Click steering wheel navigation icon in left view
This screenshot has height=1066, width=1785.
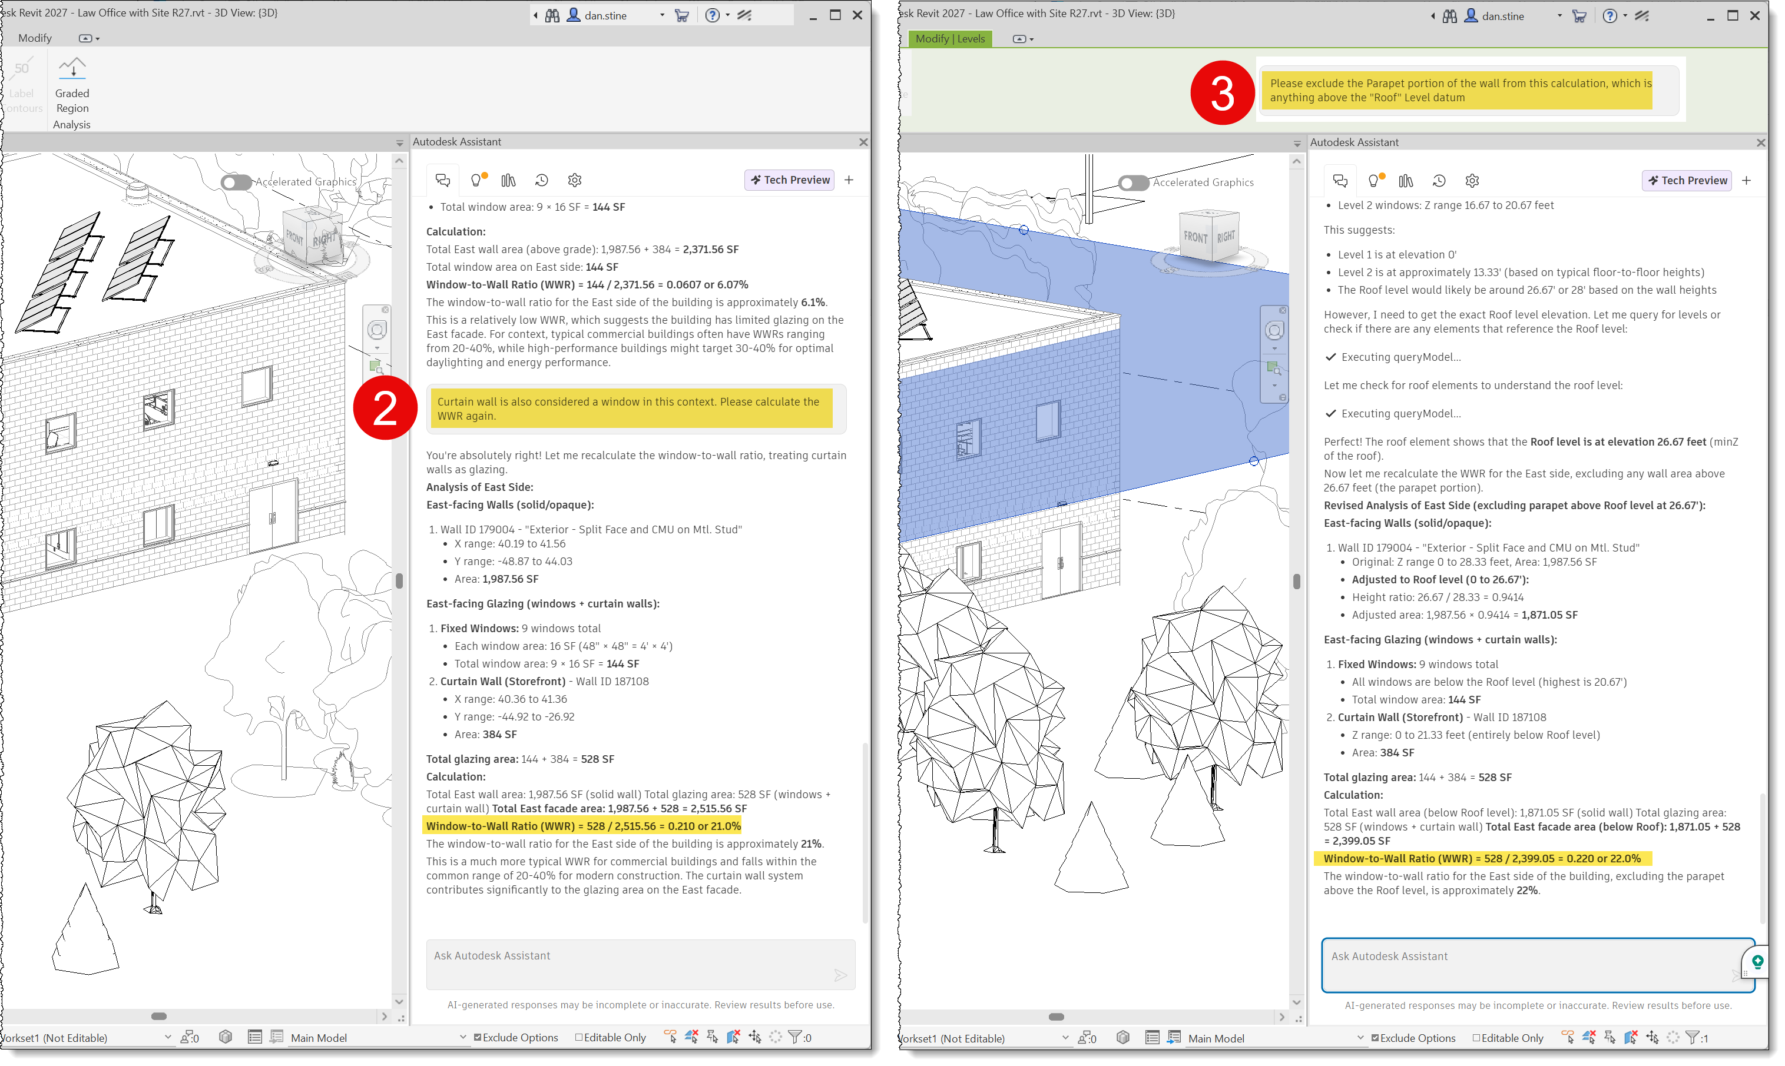click(377, 330)
